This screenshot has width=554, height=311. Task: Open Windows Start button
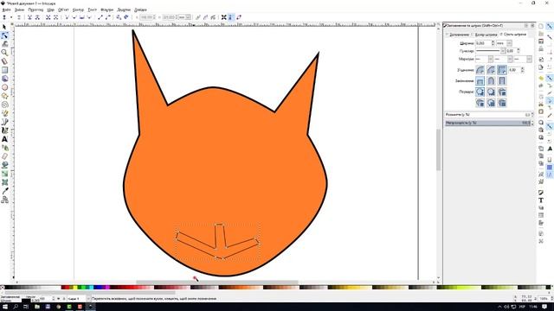(5, 307)
